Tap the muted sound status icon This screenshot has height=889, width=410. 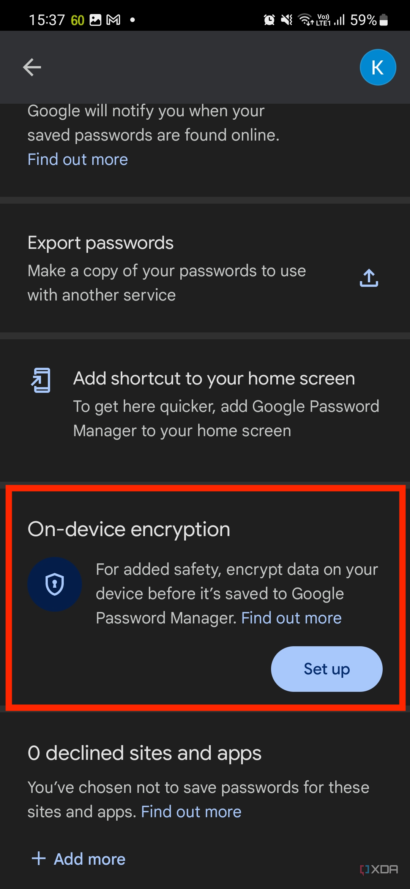pos(287,19)
